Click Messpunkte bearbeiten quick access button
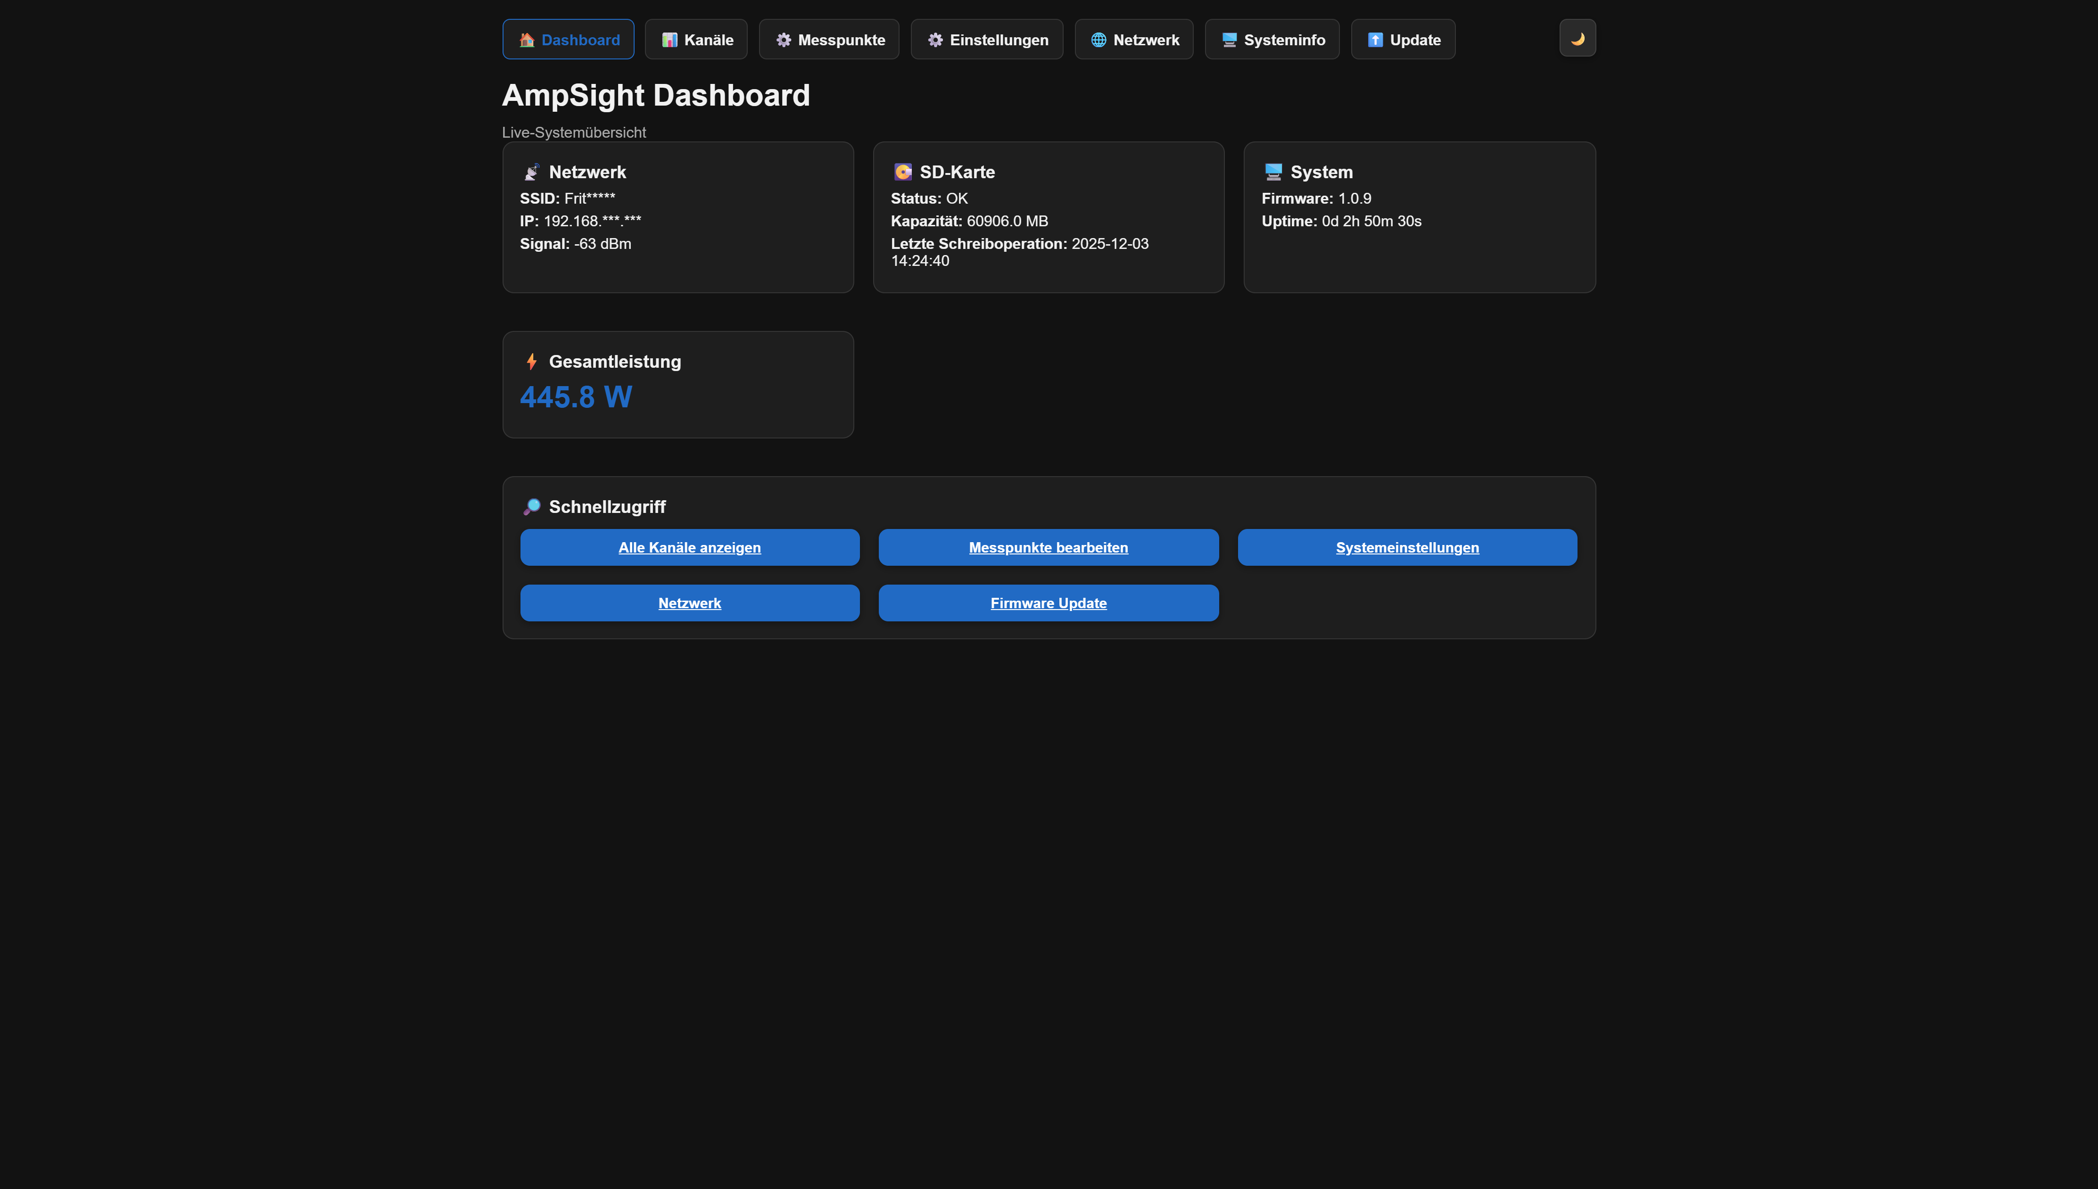 (1048, 547)
